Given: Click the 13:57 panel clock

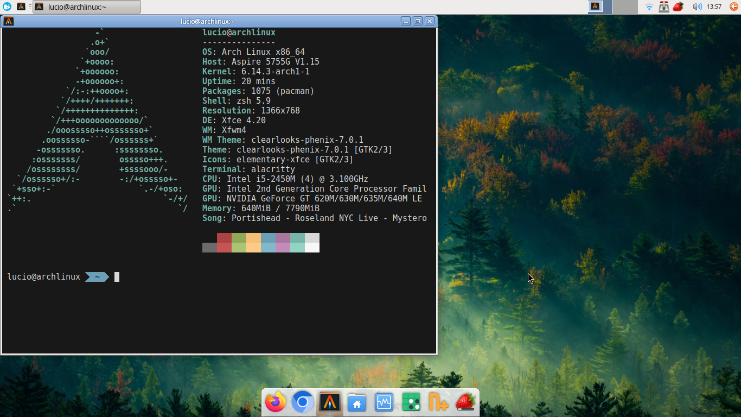Looking at the screenshot, I should (714, 7).
